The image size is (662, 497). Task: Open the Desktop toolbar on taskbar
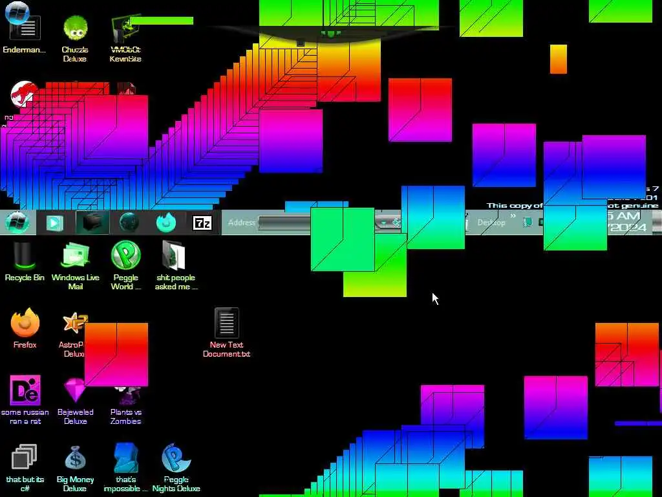(x=491, y=223)
